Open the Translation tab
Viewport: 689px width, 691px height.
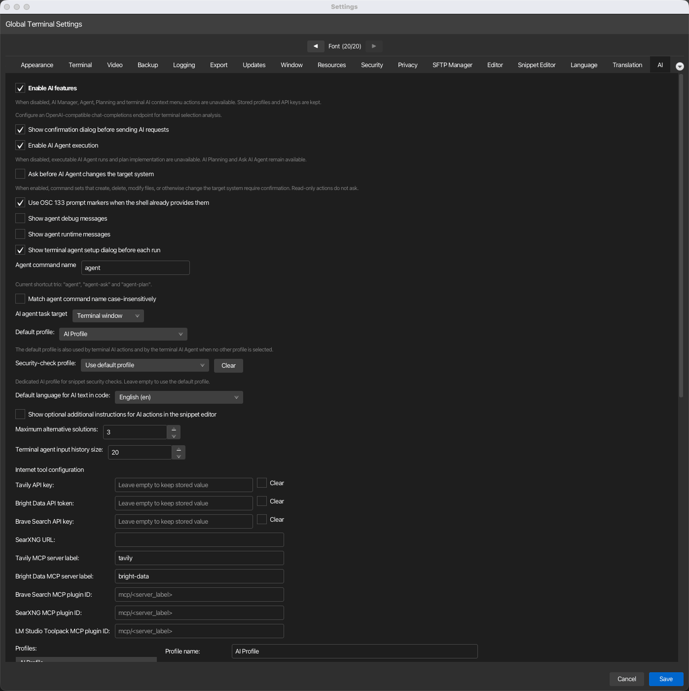[x=627, y=65]
